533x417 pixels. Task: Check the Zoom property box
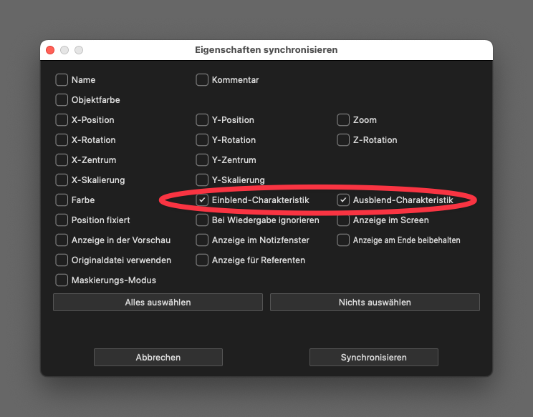pos(343,120)
